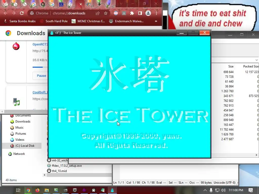Toggle the Chrome side panel
Viewport: 259px width, 194px height.
click(x=140, y=13)
